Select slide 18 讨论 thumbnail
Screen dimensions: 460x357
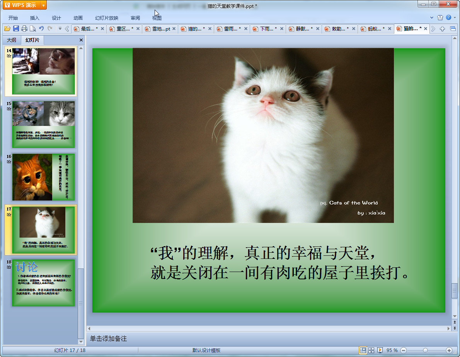(x=43, y=283)
